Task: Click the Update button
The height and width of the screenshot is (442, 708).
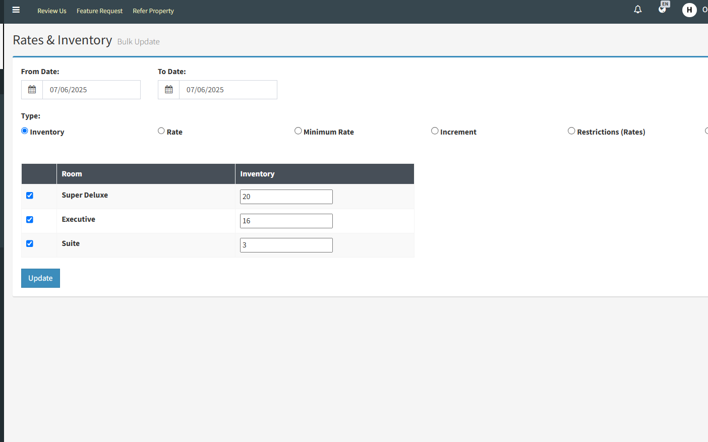Action: (40, 278)
